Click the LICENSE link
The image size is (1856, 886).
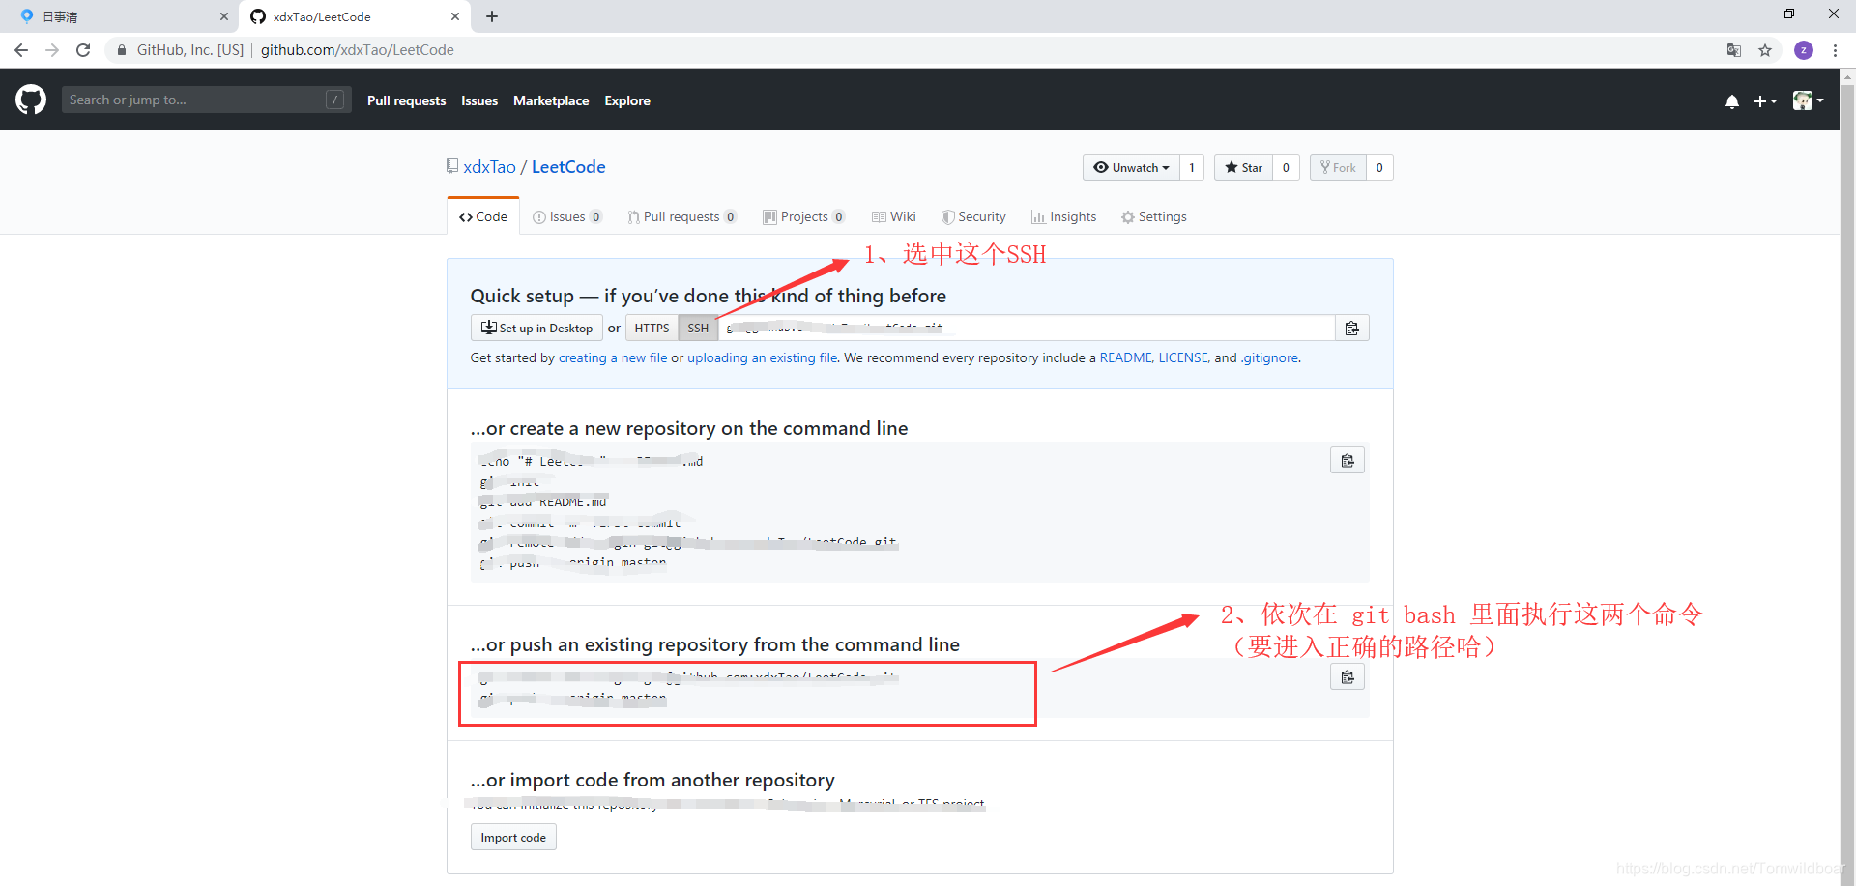1183,357
